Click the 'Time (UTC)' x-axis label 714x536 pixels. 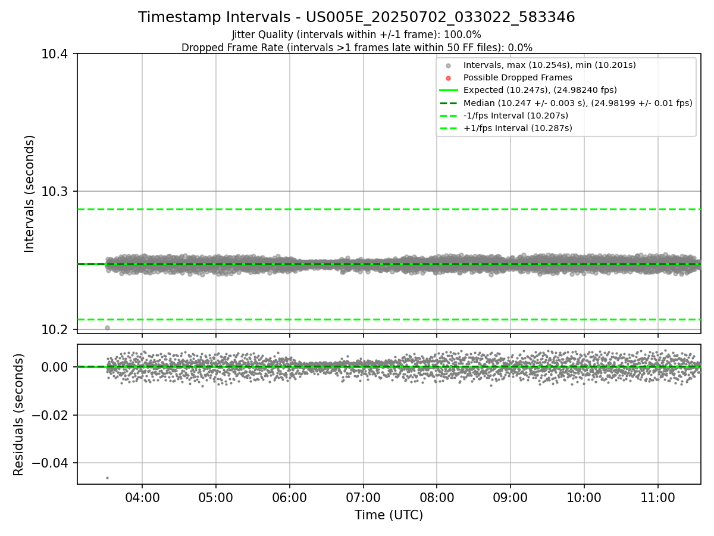(389, 515)
